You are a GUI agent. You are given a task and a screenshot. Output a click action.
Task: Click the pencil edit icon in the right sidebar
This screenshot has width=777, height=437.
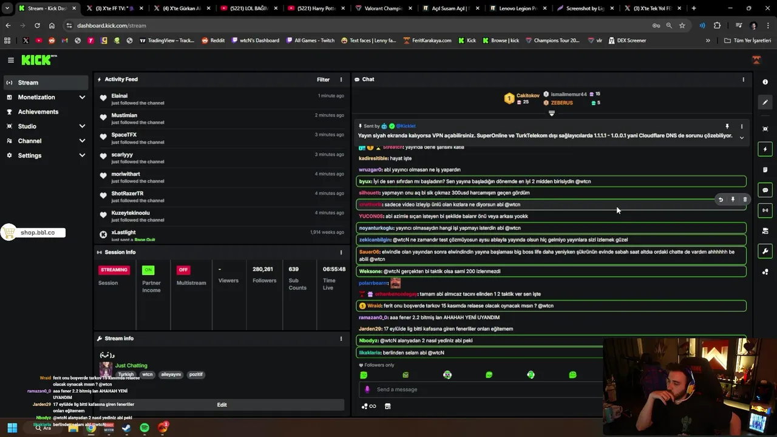(765, 102)
